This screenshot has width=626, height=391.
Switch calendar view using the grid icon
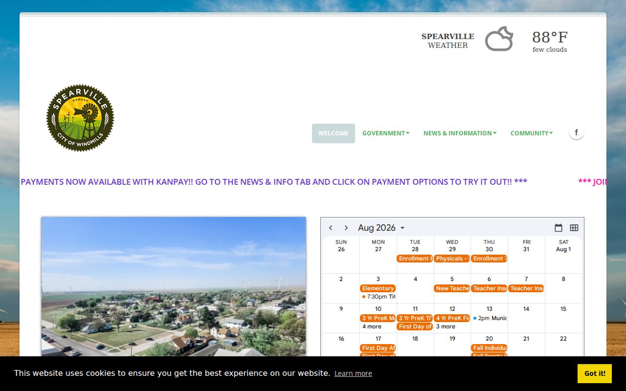(x=574, y=228)
